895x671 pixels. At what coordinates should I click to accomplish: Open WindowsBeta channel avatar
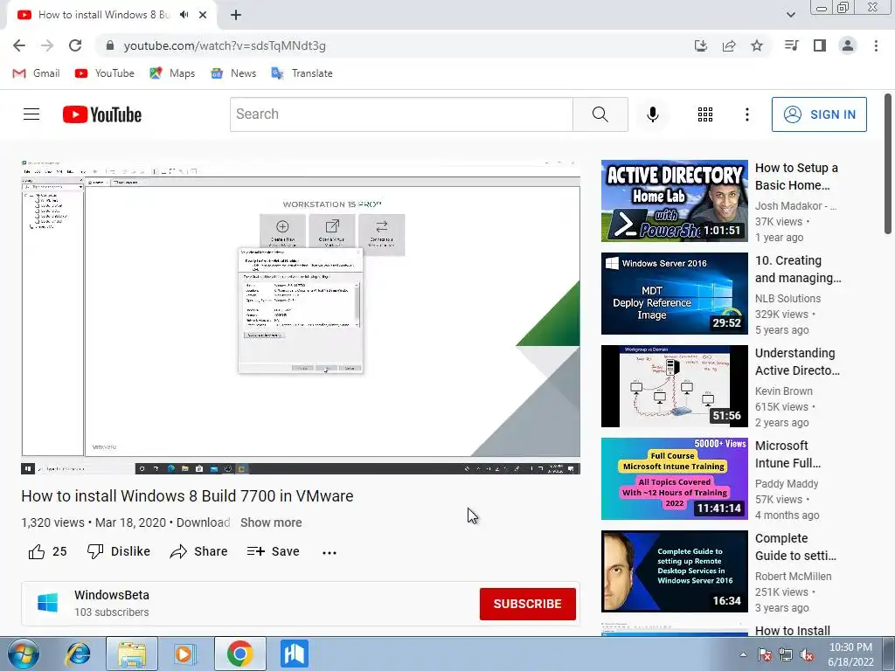point(47,603)
